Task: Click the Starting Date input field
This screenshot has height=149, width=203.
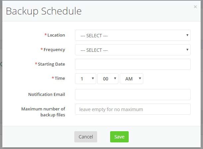Action: tap(133, 64)
